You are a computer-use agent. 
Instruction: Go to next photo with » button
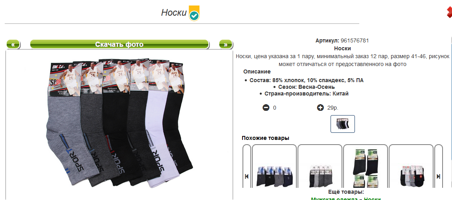(x=226, y=44)
